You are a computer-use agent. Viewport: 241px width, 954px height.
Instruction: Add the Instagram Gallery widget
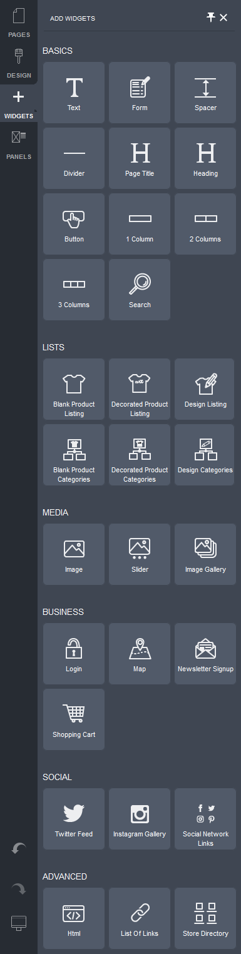point(140,819)
